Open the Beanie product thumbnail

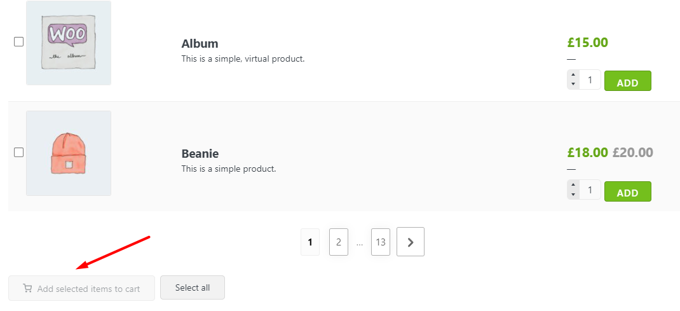(x=69, y=153)
